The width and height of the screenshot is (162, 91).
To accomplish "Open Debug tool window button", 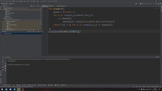I will 19,85.
